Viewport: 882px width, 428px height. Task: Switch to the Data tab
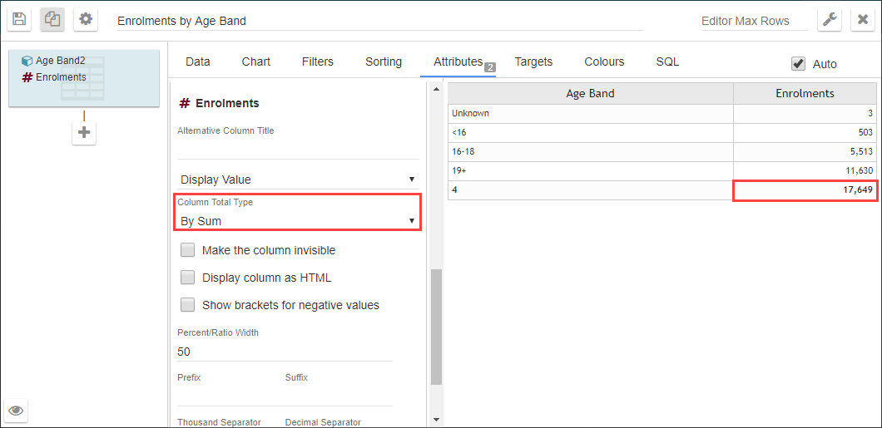(x=198, y=61)
